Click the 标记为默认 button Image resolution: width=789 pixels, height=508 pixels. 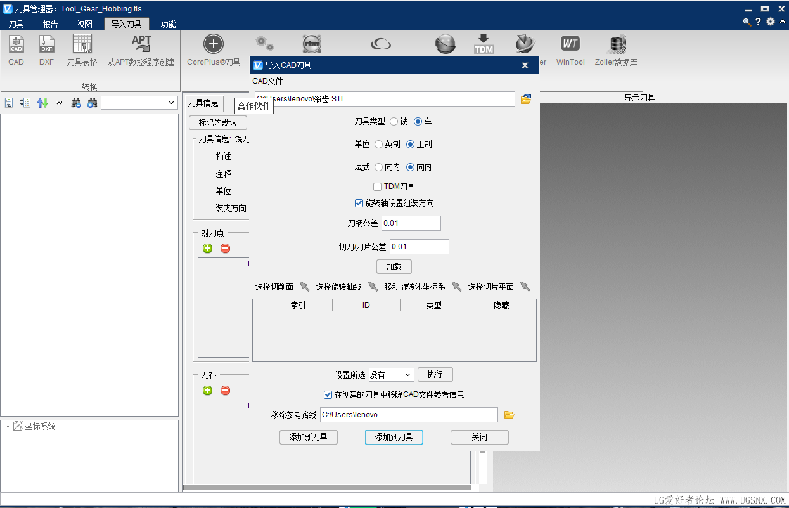pyautogui.click(x=217, y=122)
